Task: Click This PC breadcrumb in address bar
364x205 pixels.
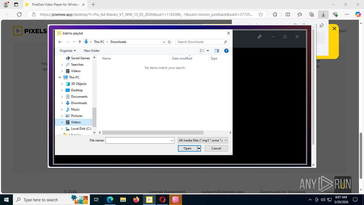Action: (99, 42)
